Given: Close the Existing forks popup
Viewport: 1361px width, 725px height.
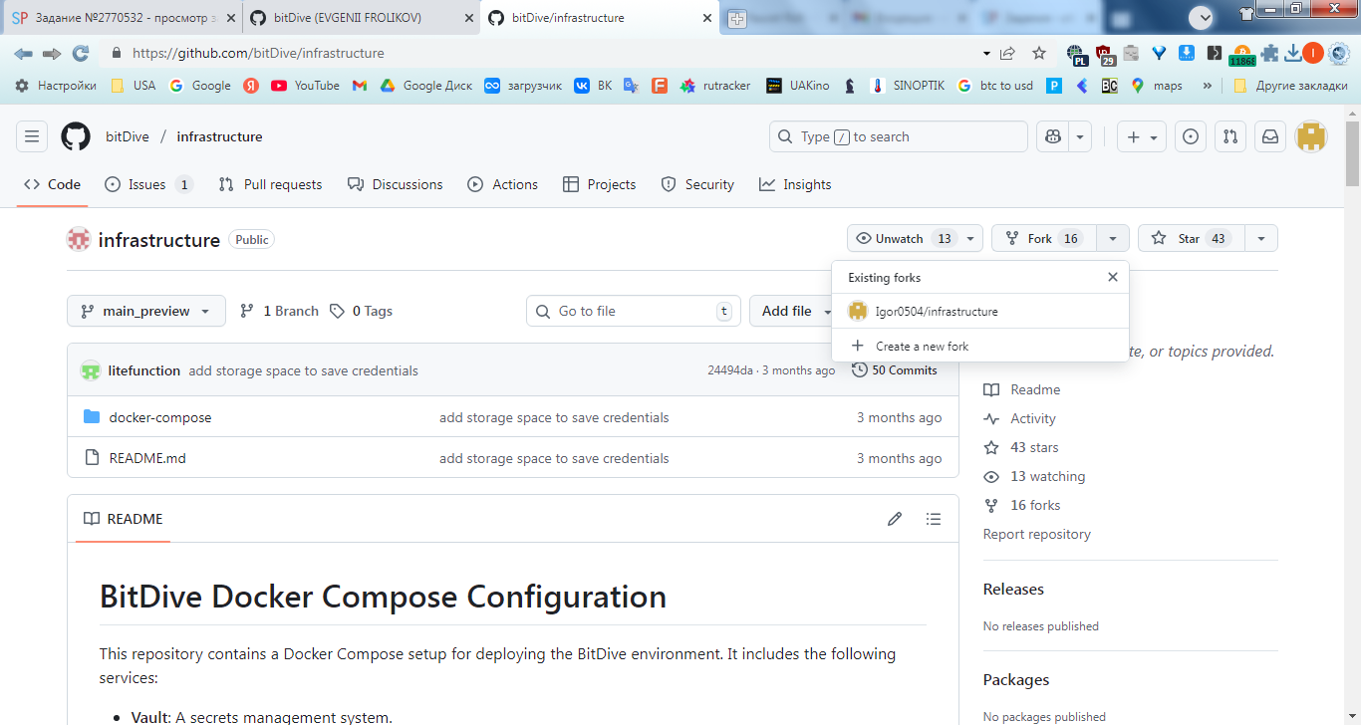Looking at the screenshot, I should (x=1113, y=277).
